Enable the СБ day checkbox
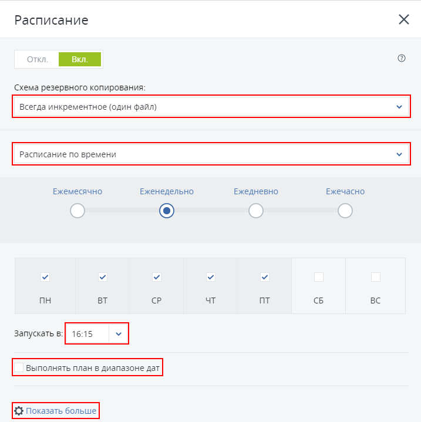The height and width of the screenshot is (422, 421). pyautogui.click(x=319, y=276)
